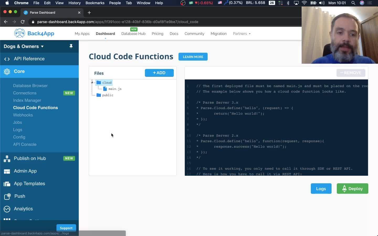Open Jobs in sidebar
The width and height of the screenshot is (378, 236).
(x=18, y=122)
